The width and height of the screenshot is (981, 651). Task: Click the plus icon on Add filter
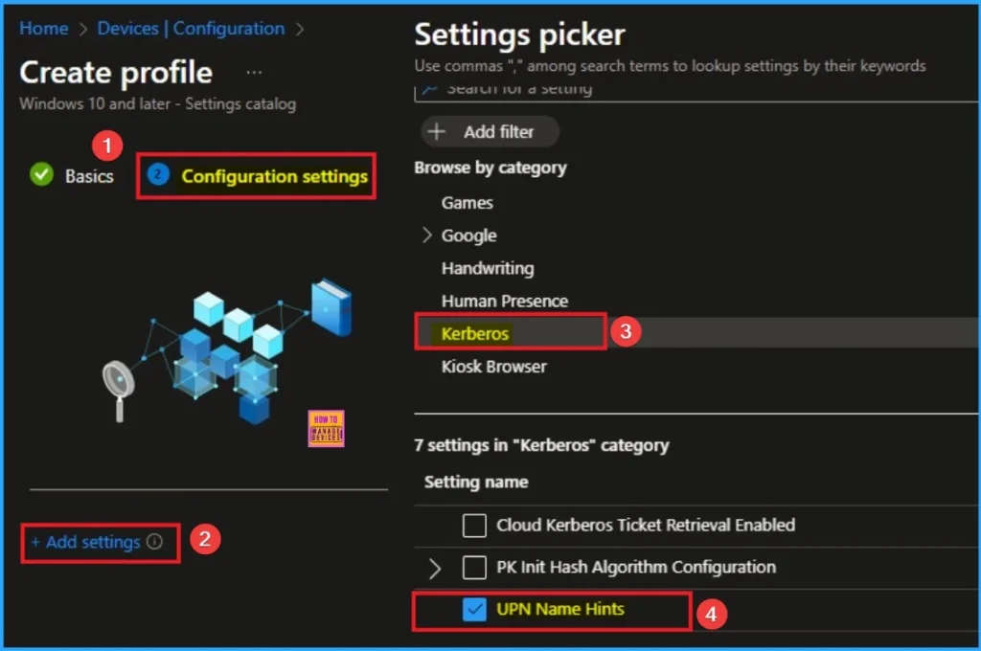point(438,132)
